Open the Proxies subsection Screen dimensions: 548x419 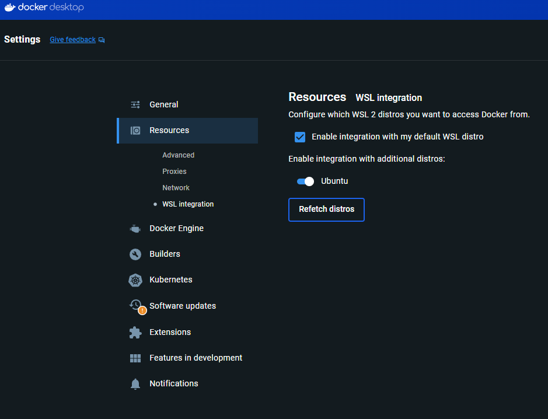[174, 172]
